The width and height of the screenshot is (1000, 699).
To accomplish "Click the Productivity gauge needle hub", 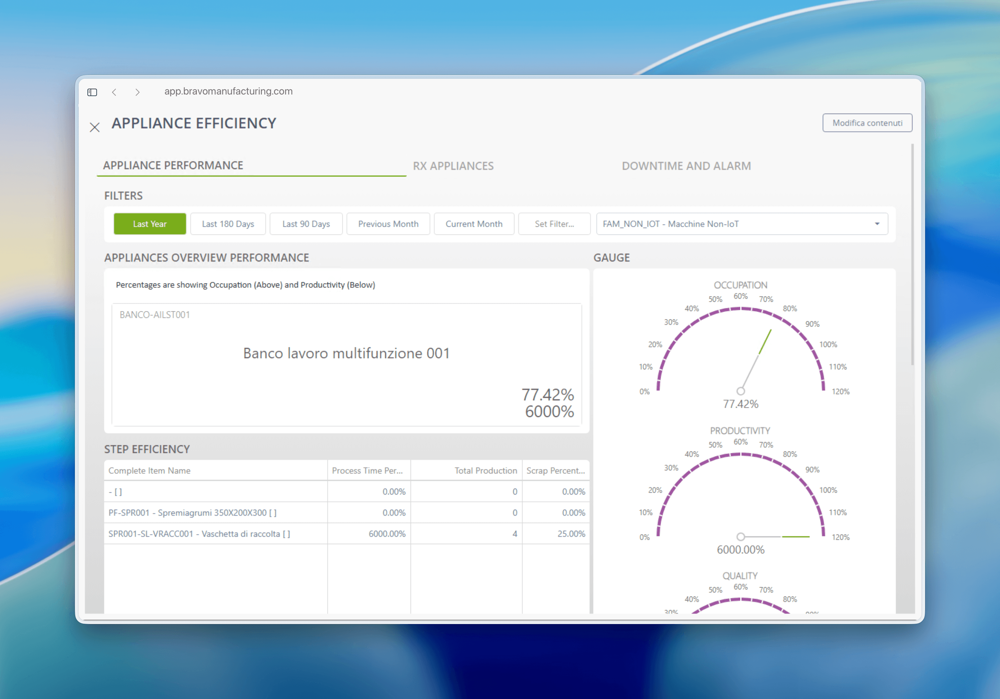I will 740,536.
